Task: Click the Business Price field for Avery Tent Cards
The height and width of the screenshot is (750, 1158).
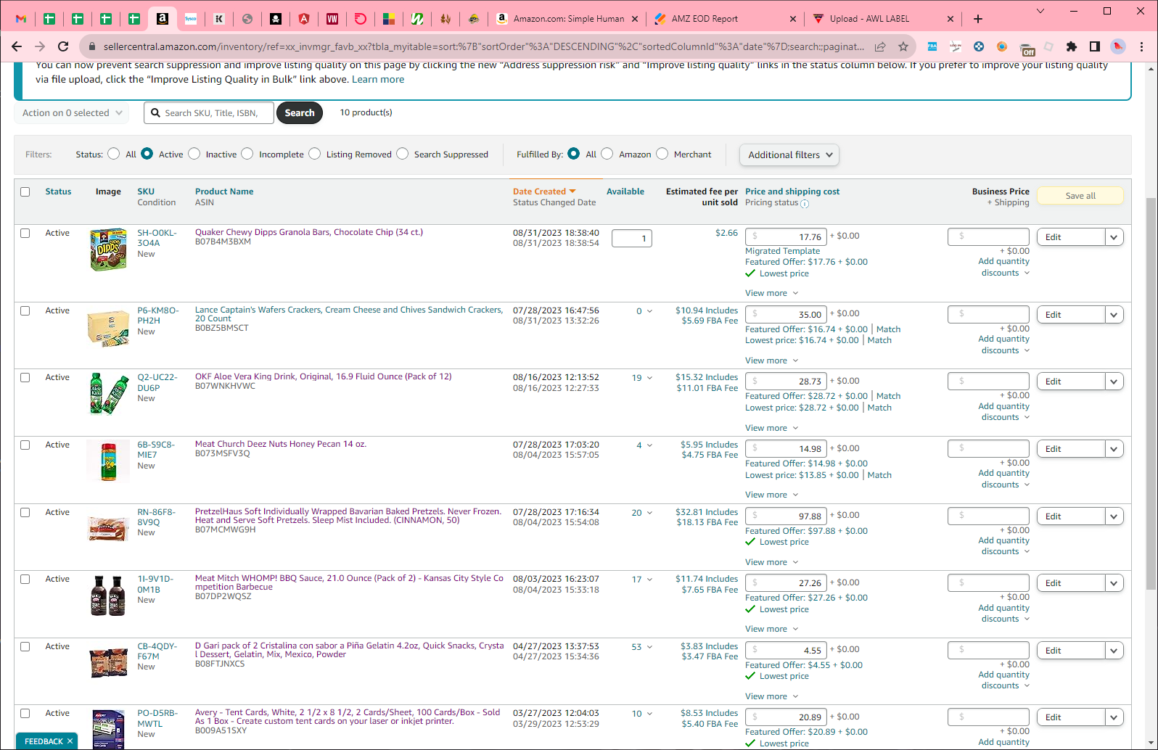Action: pos(988,717)
